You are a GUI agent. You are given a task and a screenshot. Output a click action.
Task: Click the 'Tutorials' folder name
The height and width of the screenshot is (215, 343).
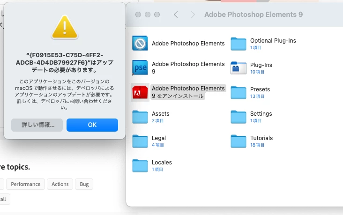point(261,138)
